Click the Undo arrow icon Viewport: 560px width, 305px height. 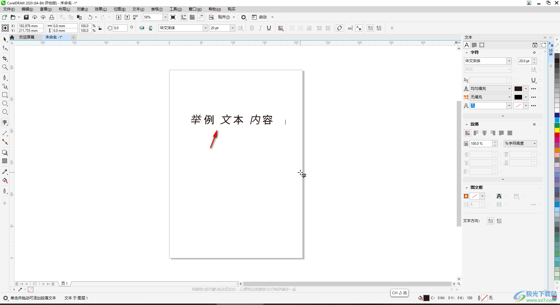90,17
